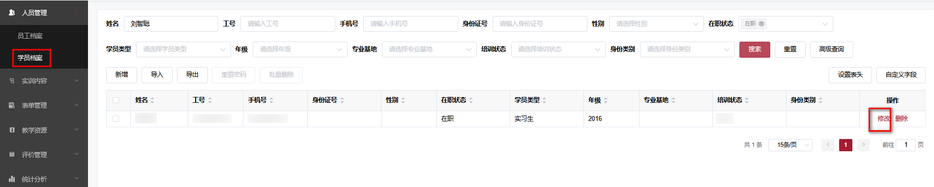Expand the 统计分析 menu chevron
This screenshot has height=187, width=934.
pos(77,178)
